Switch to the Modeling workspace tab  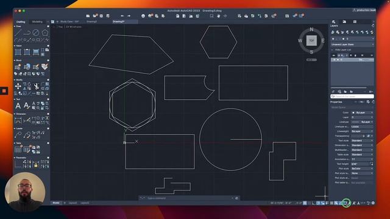(x=37, y=22)
